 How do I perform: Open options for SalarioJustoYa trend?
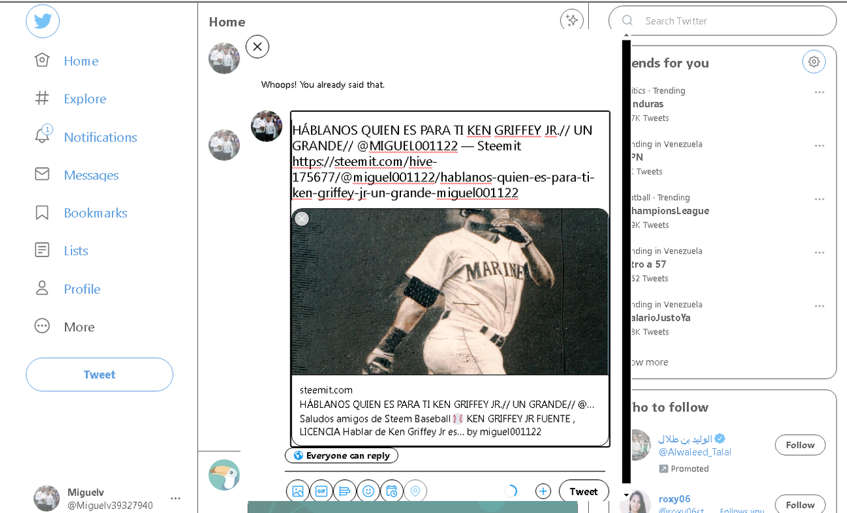click(x=820, y=306)
